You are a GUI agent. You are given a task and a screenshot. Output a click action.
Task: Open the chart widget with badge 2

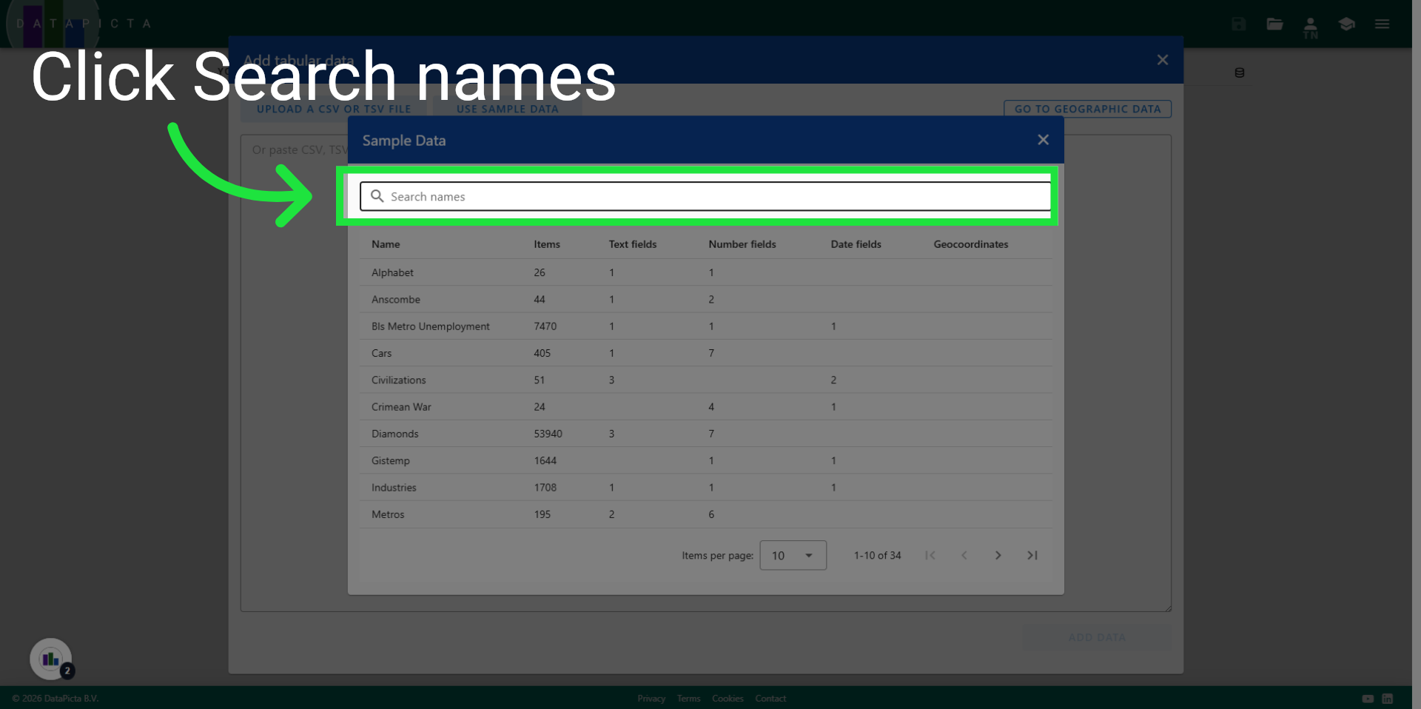[x=50, y=659]
